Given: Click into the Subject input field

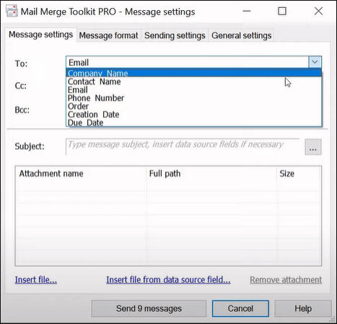Looking at the screenshot, I should pyautogui.click(x=183, y=146).
